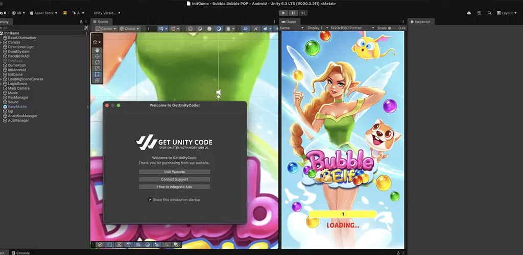
Task: Select the Rect transform tool
Action: (x=97, y=74)
